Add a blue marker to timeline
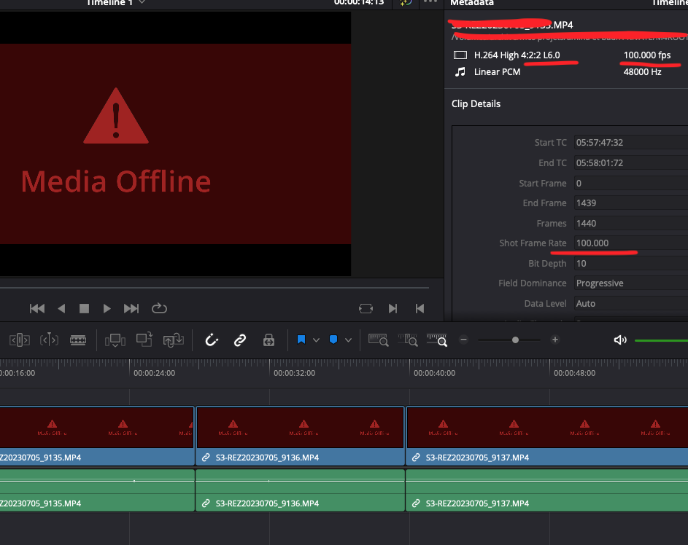The image size is (688, 545). pos(333,340)
